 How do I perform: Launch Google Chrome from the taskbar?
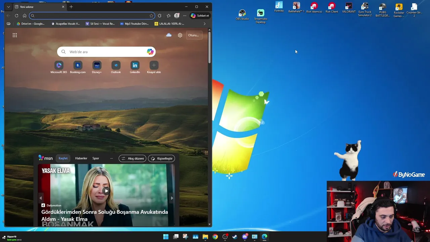(215, 237)
